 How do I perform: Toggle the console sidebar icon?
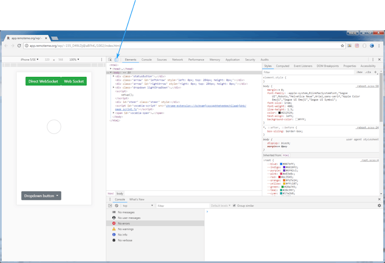(110, 206)
